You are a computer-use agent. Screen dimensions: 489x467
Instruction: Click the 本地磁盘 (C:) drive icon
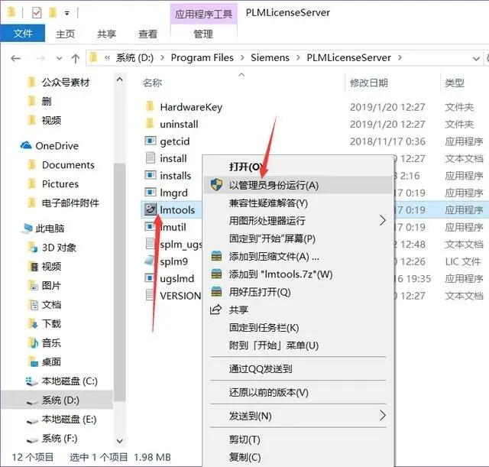pyautogui.click(x=31, y=381)
